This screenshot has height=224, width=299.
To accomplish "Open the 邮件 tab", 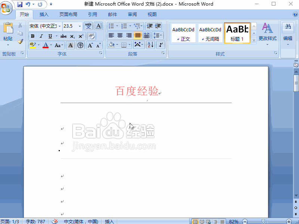I will 112,15.
